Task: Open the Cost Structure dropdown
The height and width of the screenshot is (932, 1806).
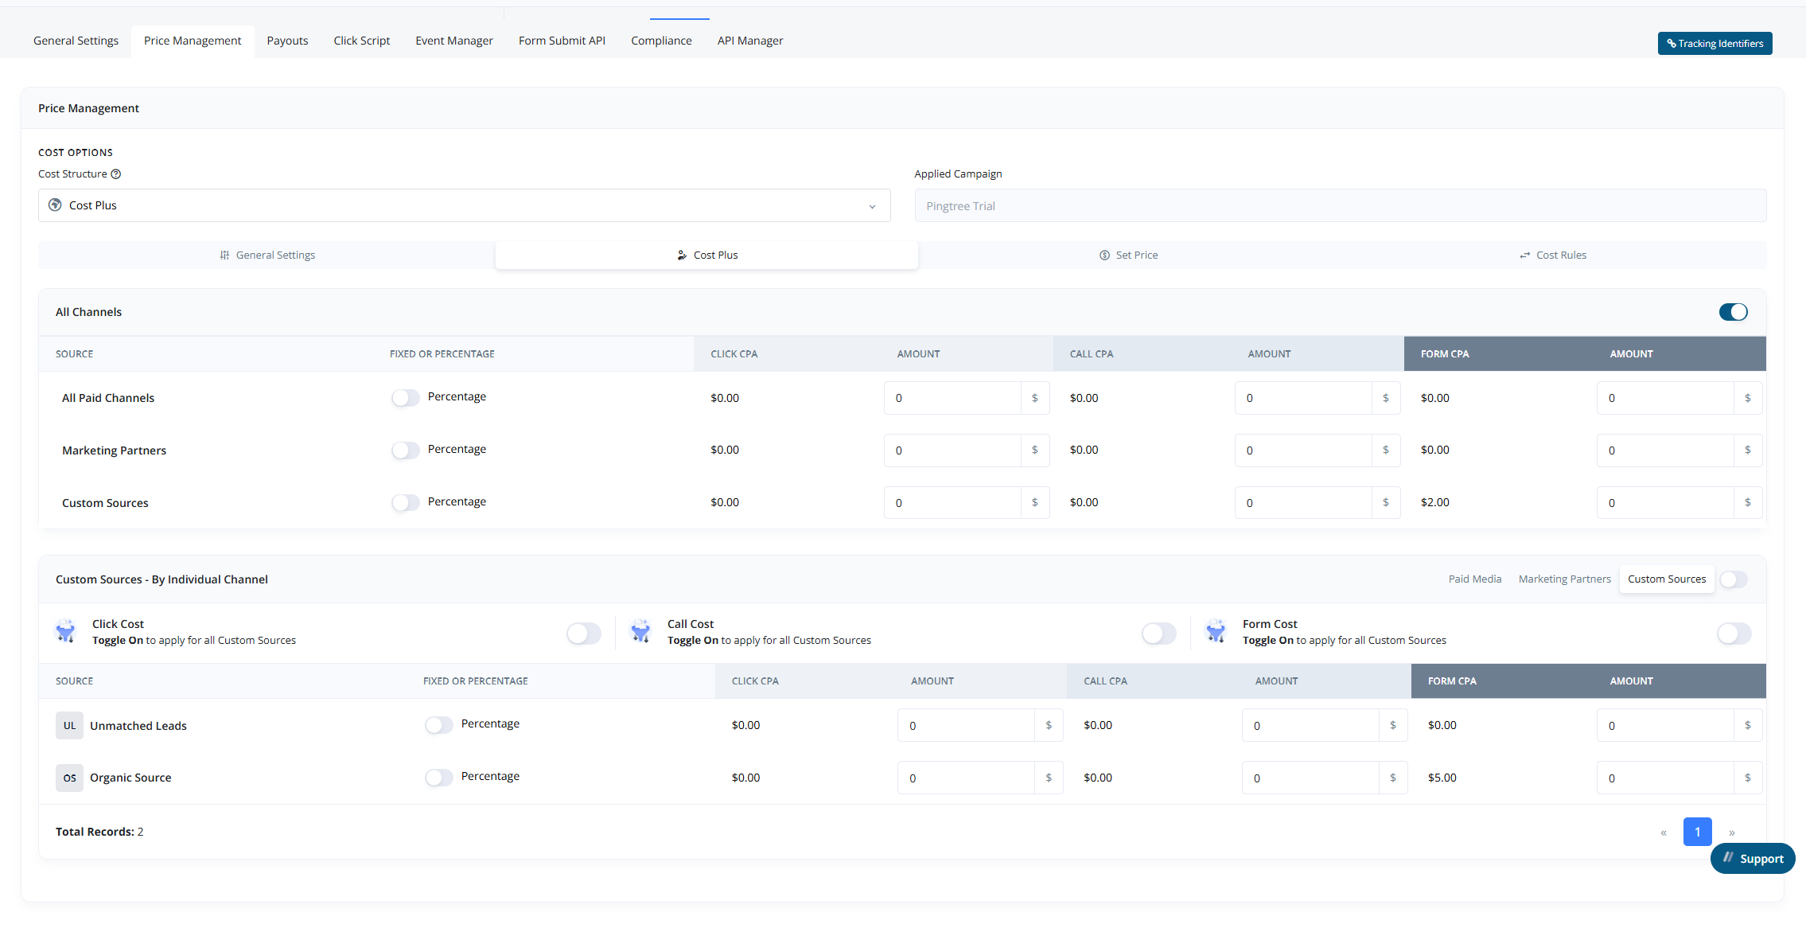Action: pyautogui.click(x=464, y=205)
